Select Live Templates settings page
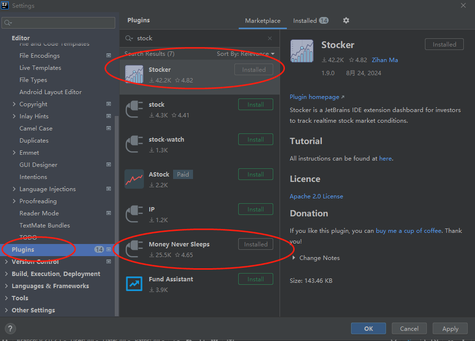475x341 pixels. tap(40, 68)
